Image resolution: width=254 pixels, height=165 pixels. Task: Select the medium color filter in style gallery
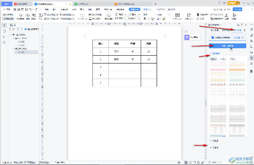pos(223,59)
